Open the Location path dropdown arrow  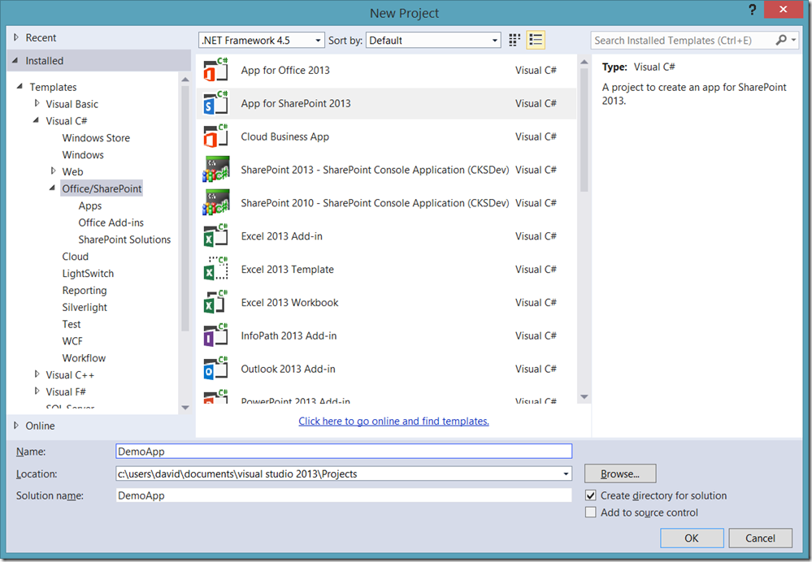(x=566, y=473)
